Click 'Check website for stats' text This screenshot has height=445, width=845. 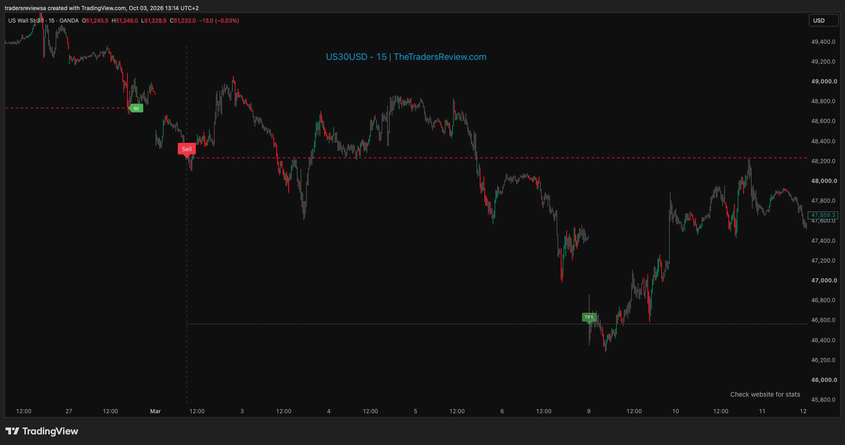(765, 394)
